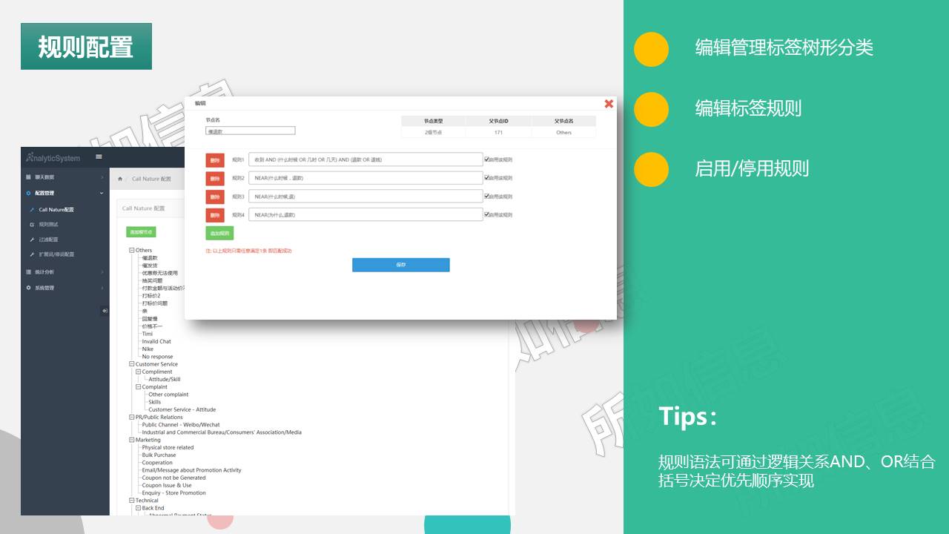949x534 pixels.
Task: Click the sidebar collapse arrow icon
Action: tap(105, 311)
